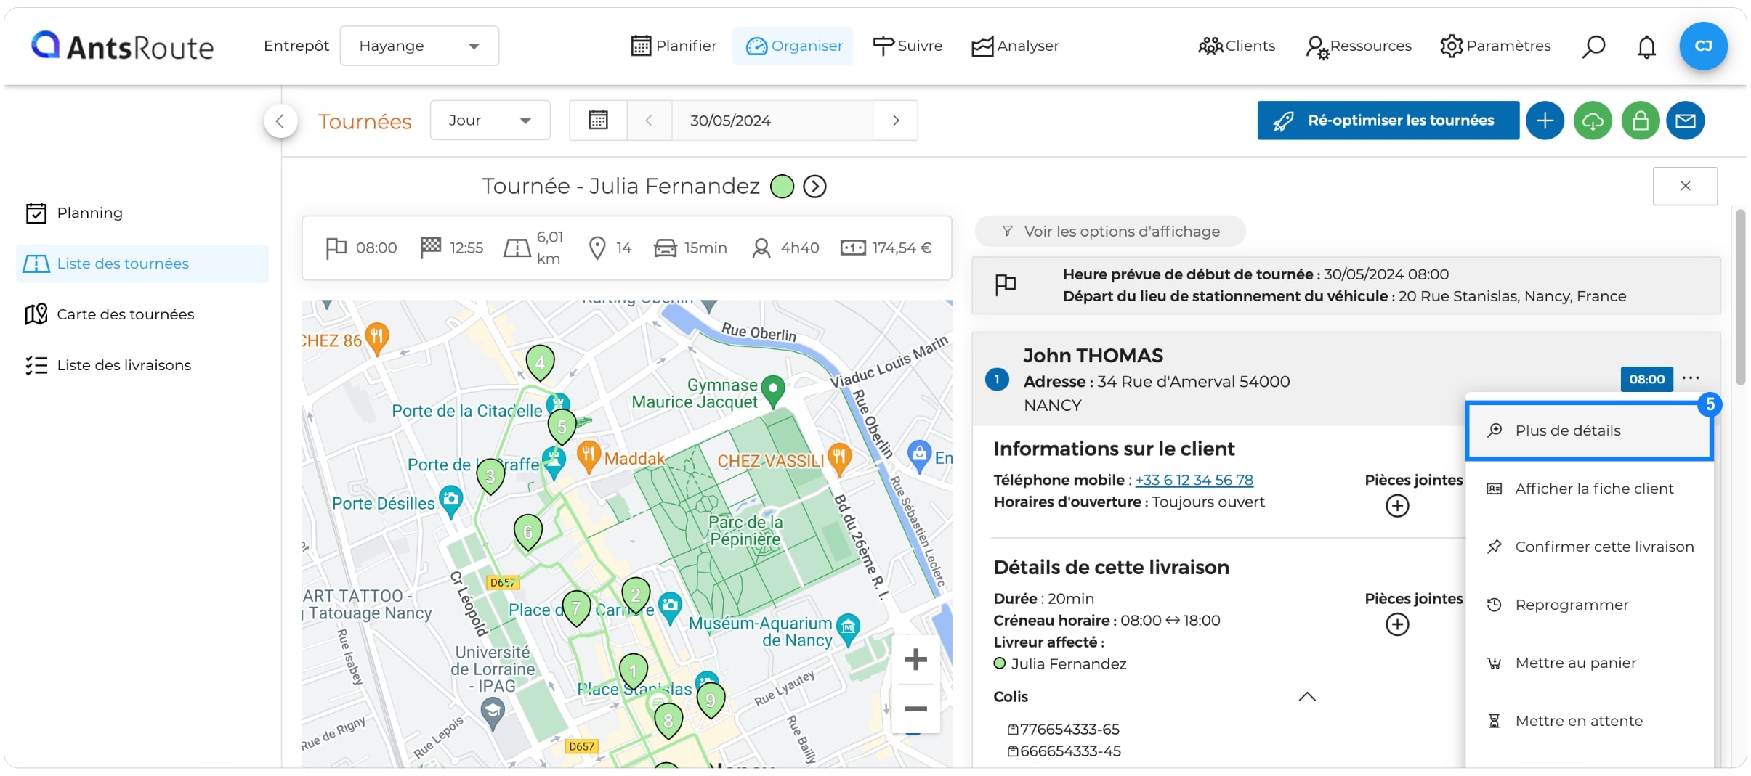
Task: Select map stop marker 9
Action: click(x=711, y=701)
